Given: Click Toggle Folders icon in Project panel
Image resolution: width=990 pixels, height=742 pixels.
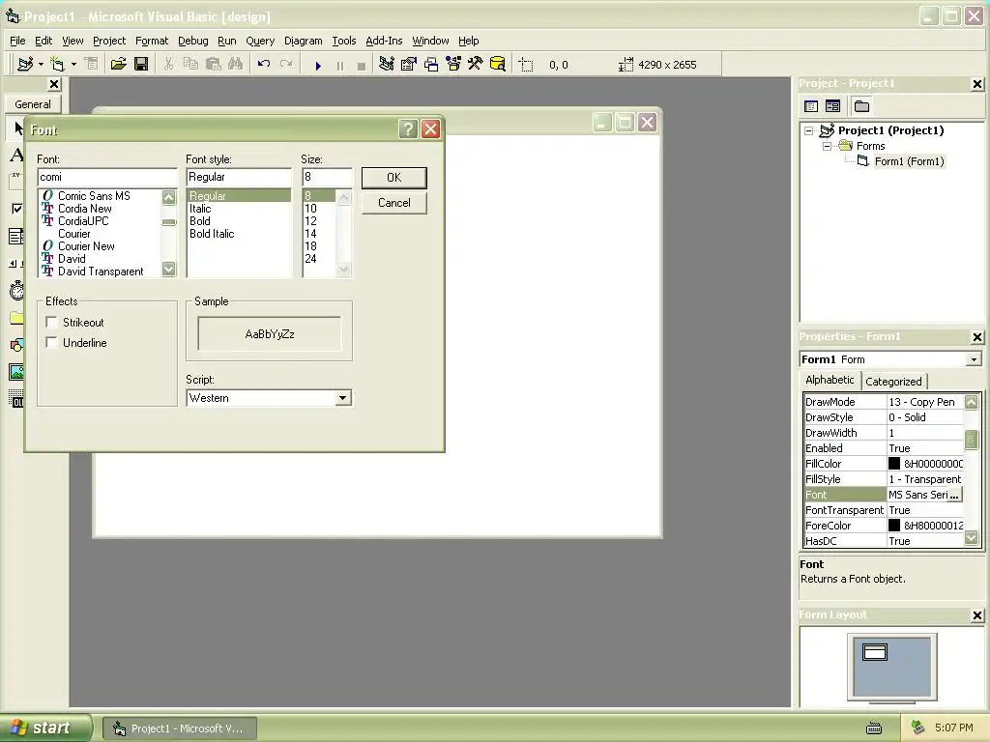Looking at the screenshot, I should click(861, 106).
